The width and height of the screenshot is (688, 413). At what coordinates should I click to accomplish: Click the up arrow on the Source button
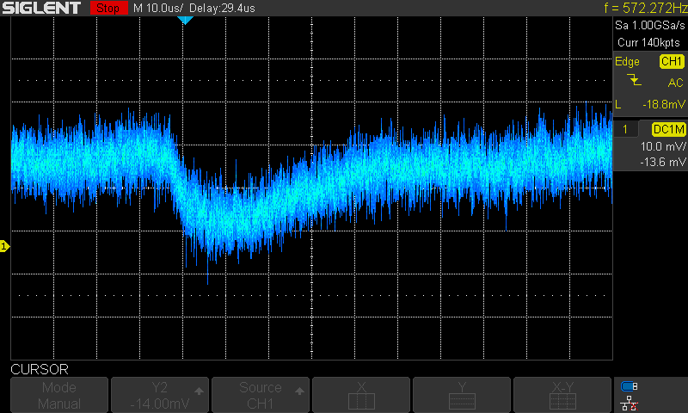pos(299,391)
